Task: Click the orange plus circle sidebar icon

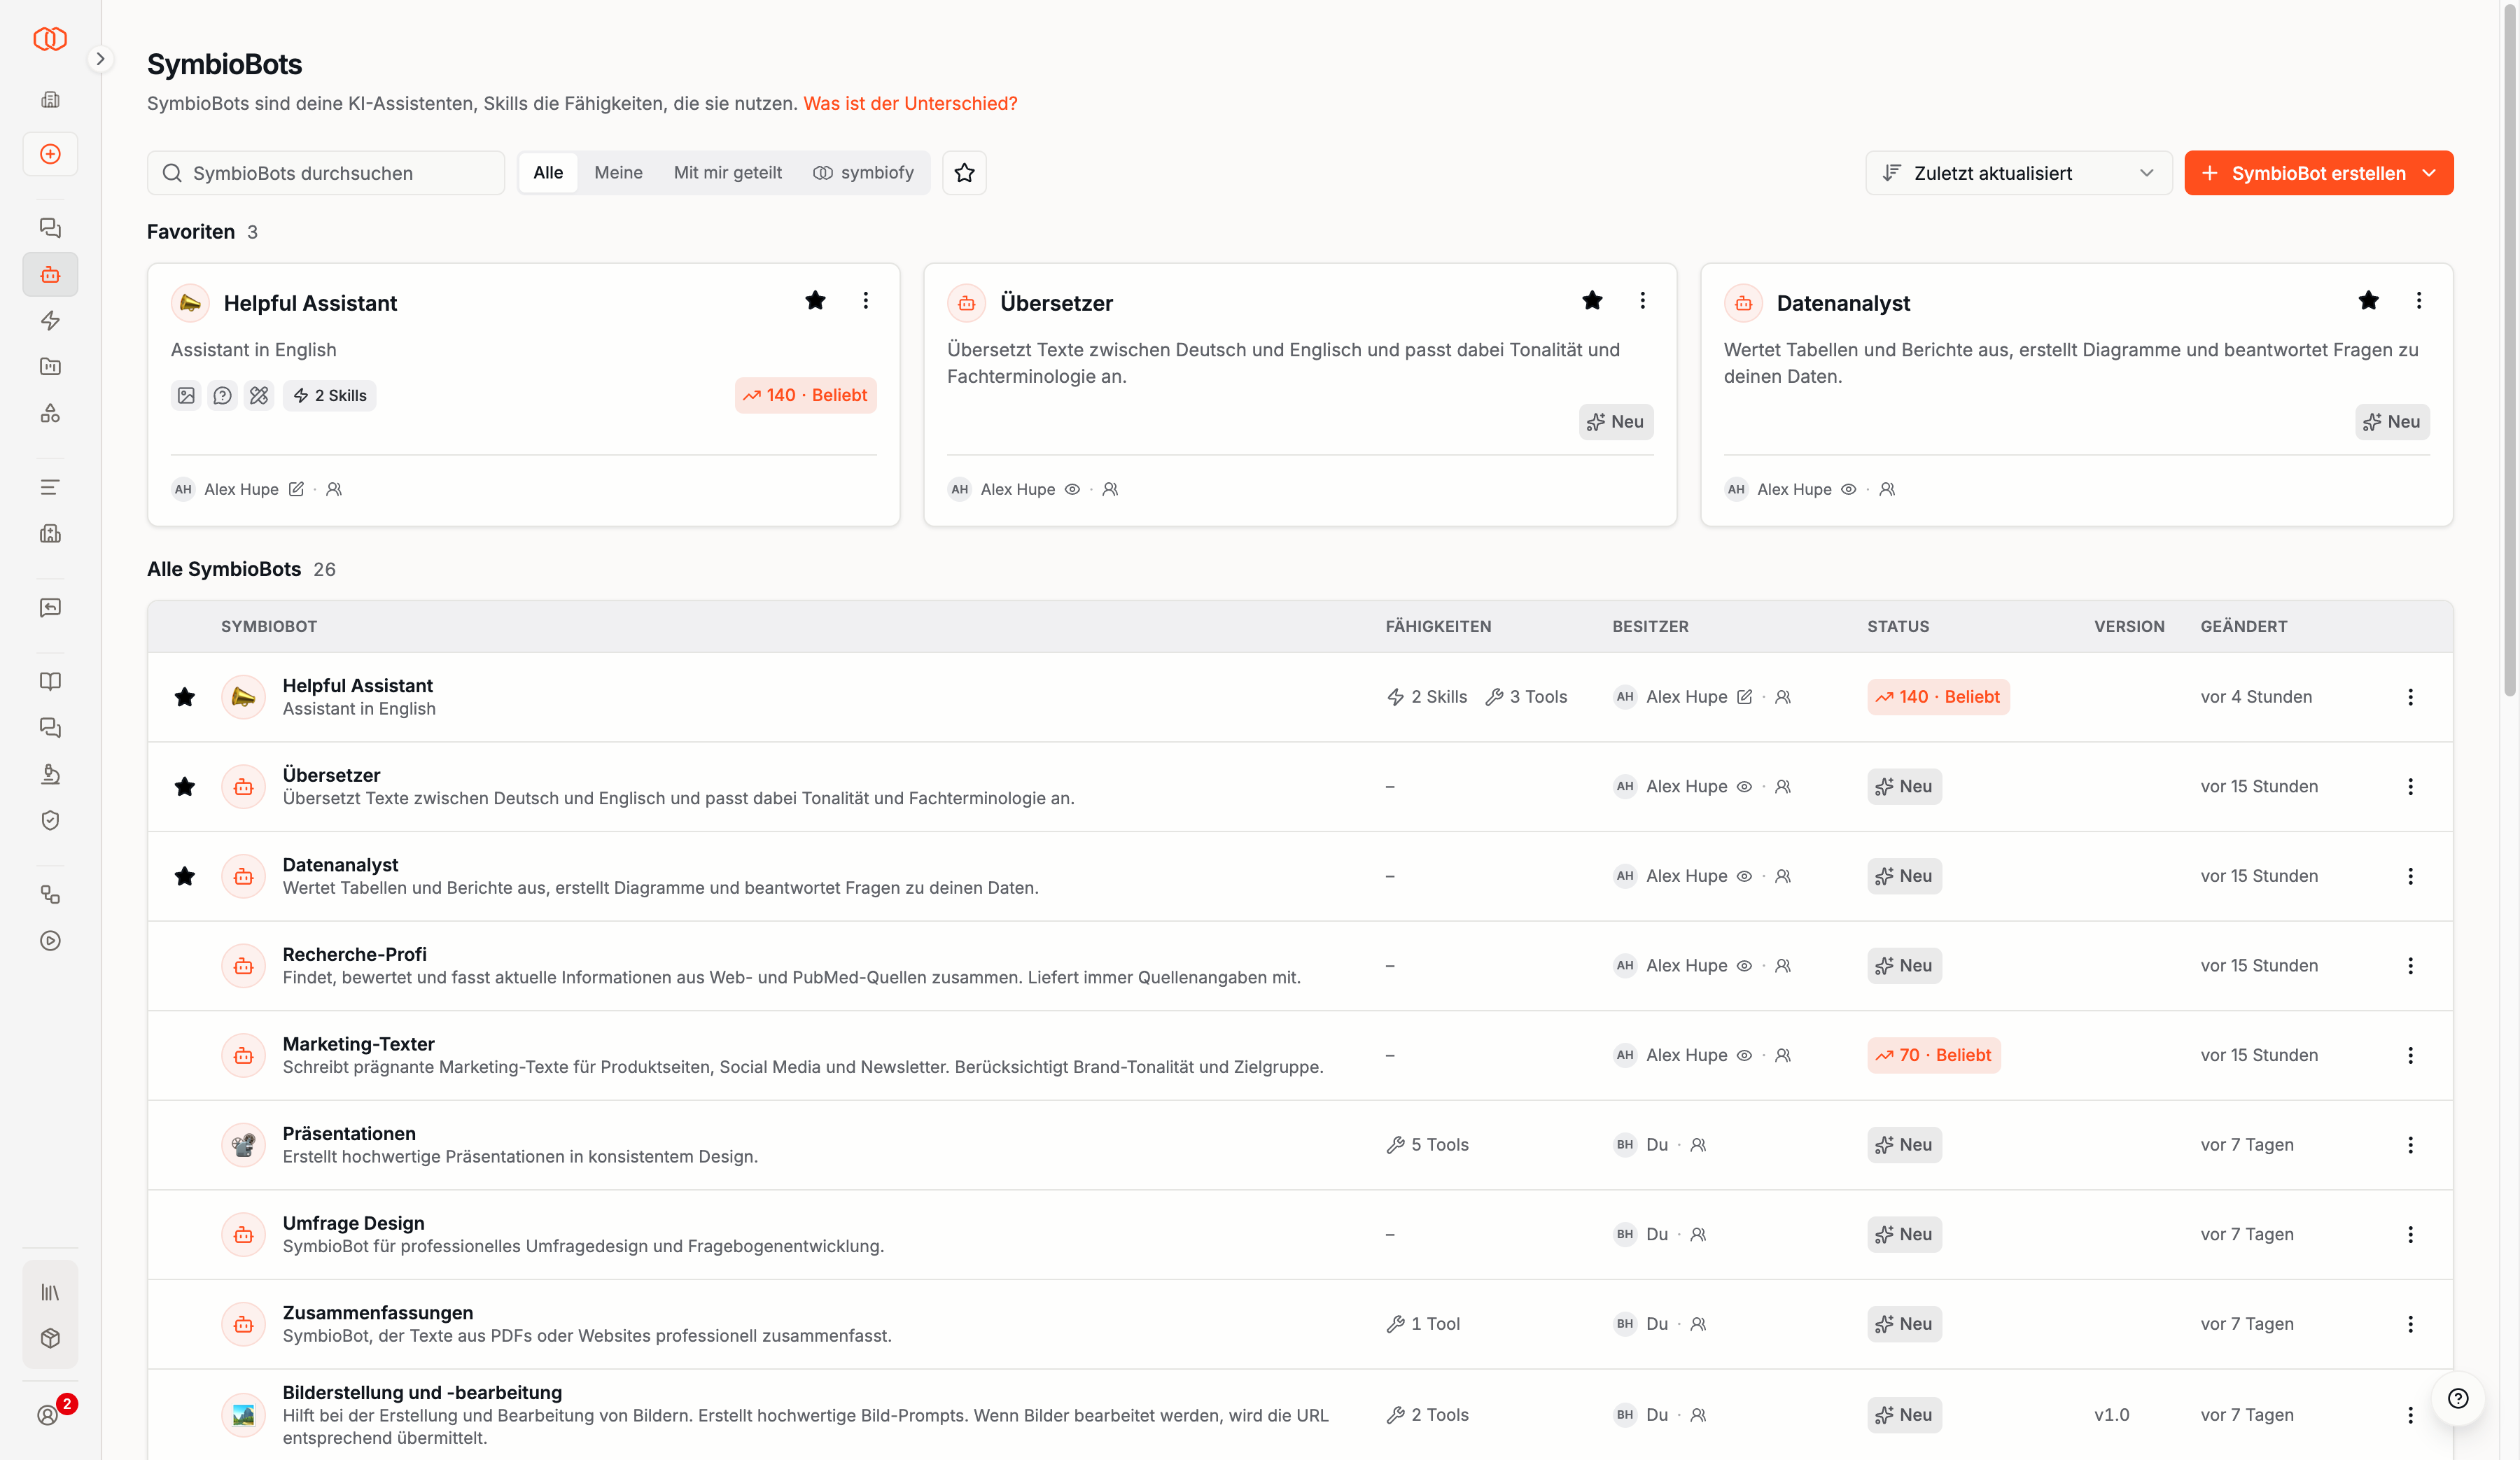Action: point(50,154)
